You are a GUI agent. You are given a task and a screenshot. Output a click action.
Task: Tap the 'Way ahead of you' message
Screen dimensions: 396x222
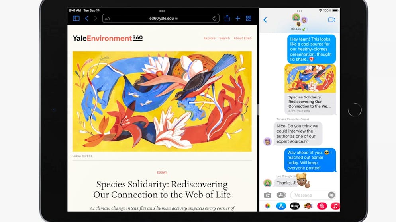310,160
